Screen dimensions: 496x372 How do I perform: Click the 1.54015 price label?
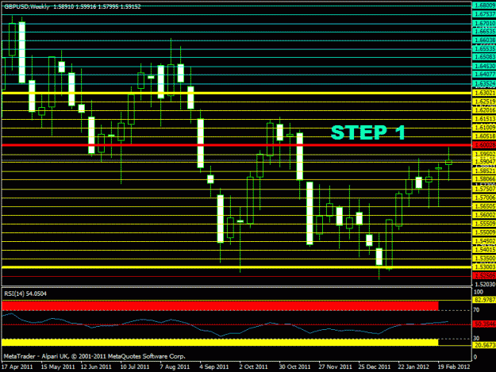pos(484,250)
